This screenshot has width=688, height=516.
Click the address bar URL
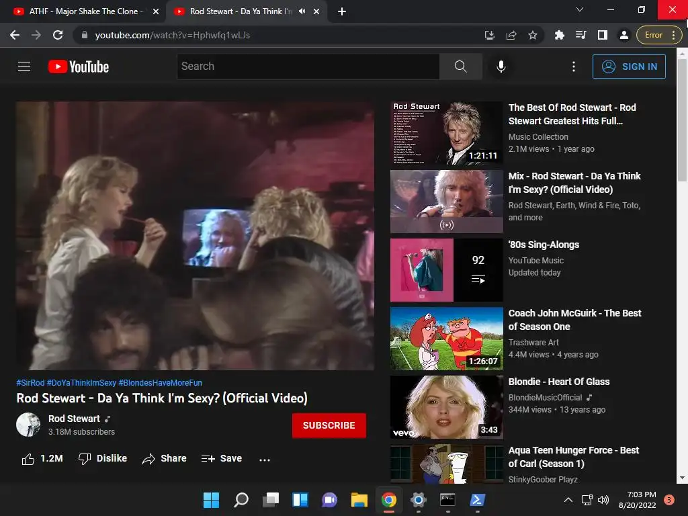(173, 35)
